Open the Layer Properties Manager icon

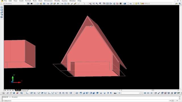tap(131, 4)
